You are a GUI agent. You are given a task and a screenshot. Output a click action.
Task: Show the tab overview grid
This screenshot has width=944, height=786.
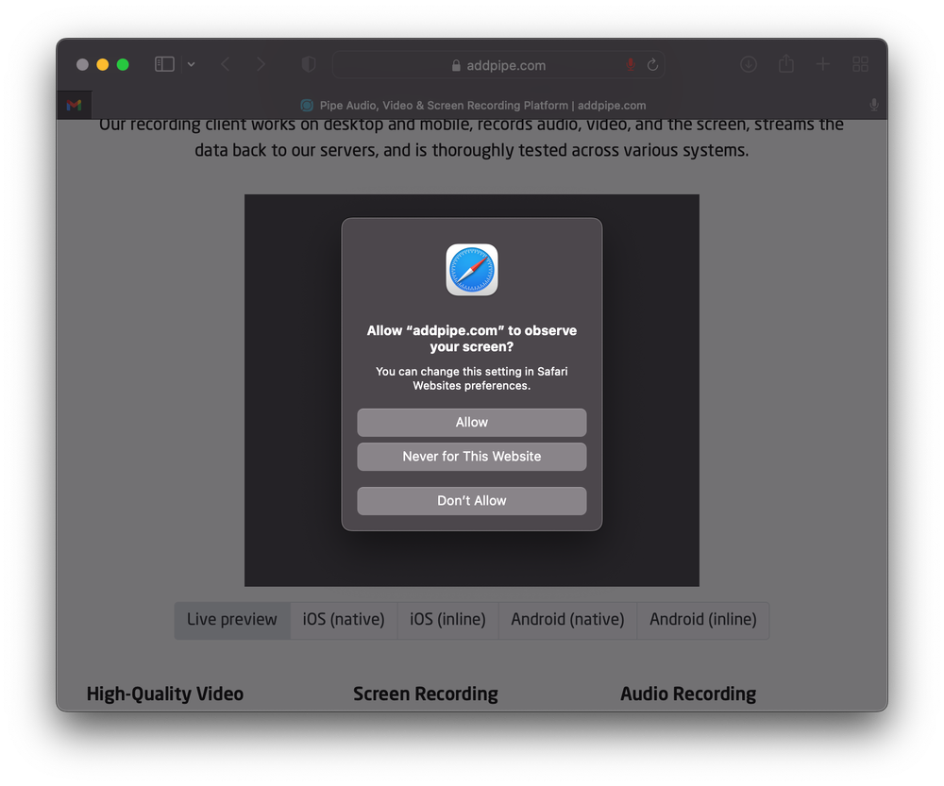[x=860, y=64]
